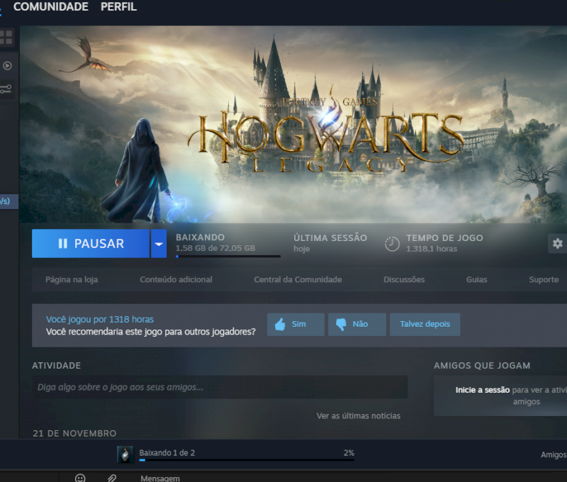Screen dimensions: 567x482
Task: Open the COMUNIDADE menu
Action: [50, 7]
